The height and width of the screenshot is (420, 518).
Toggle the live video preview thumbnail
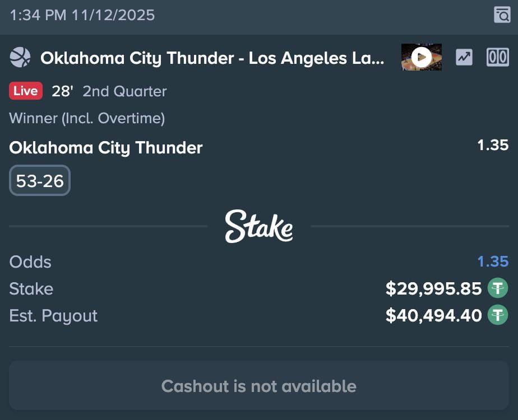(x=421, y=56)
